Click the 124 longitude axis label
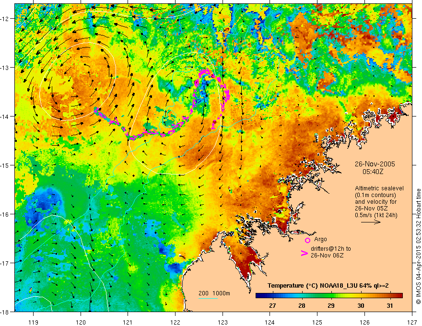The image size is (422, 326). (270, 322)
